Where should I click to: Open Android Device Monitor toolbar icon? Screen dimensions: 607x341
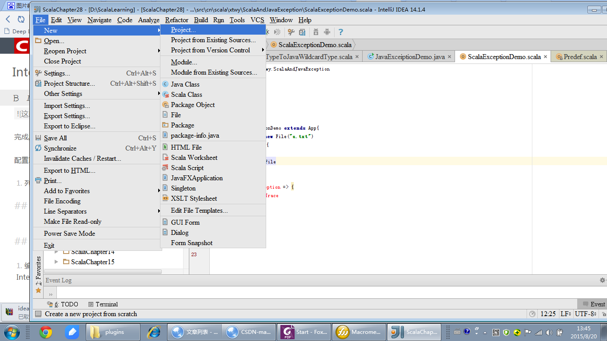tap(327, 32)
